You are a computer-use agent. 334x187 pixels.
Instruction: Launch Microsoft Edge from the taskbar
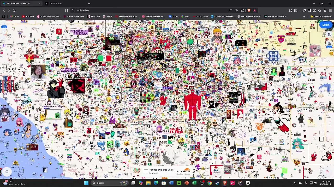click(156, 183)
